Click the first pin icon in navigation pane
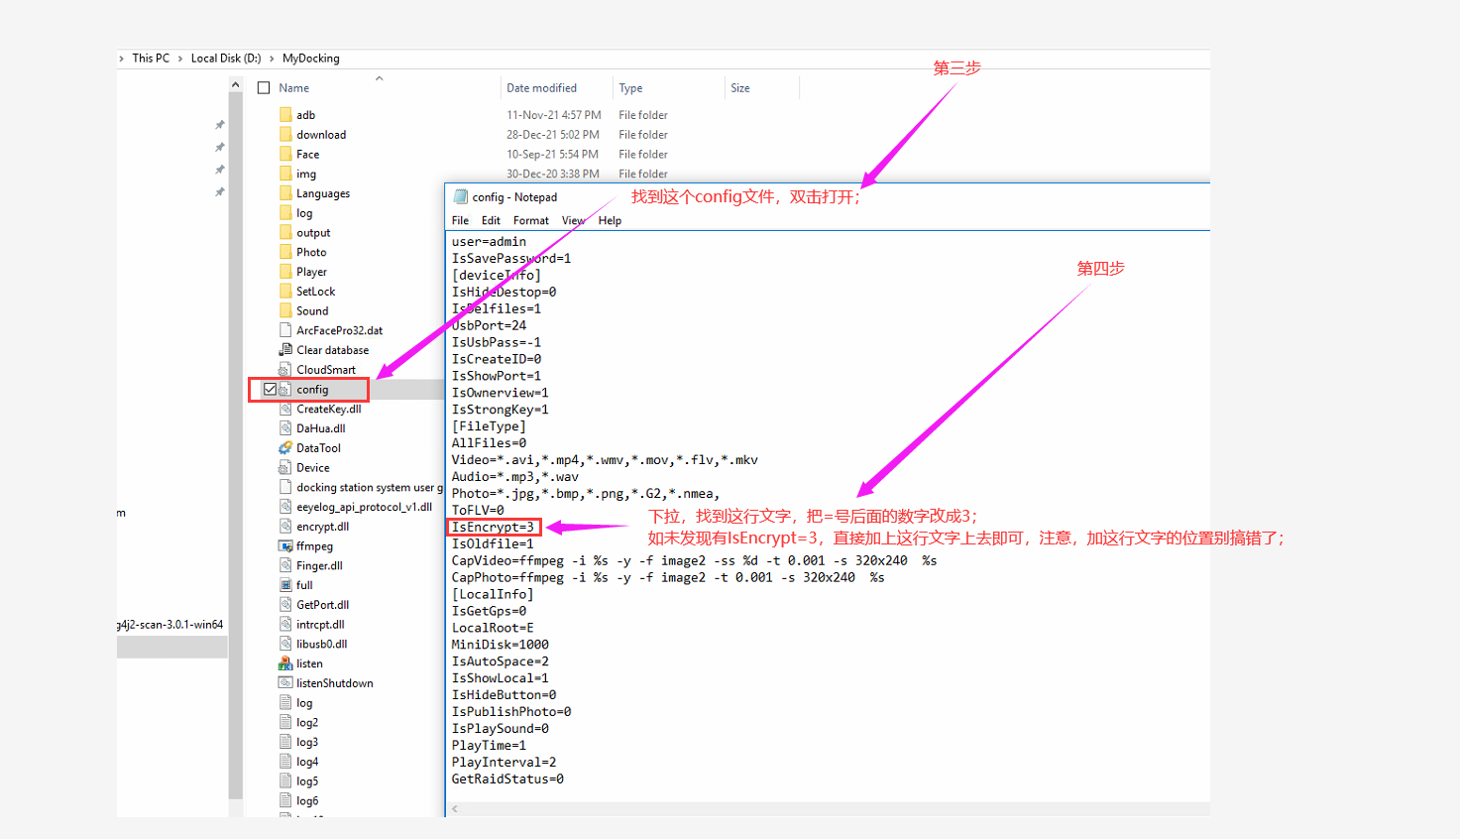Image resolution: width=1460 pixels, height=839 pixels. pos(220,125)
